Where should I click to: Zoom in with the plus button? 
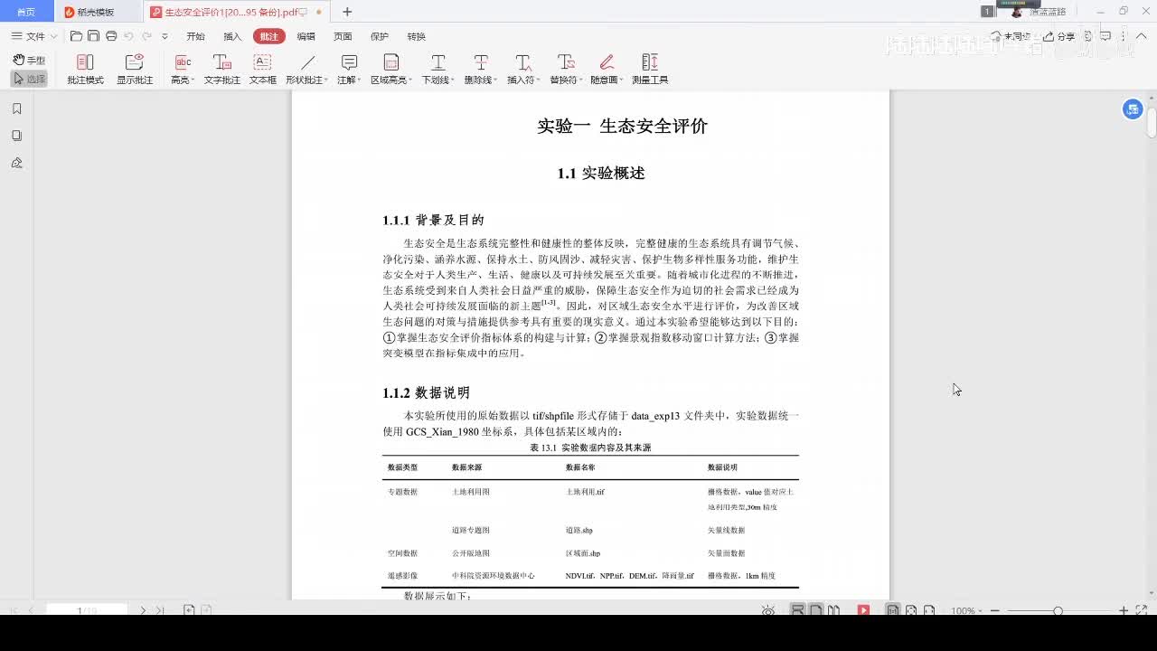(x=1124, y=611)
